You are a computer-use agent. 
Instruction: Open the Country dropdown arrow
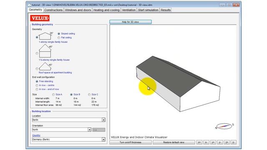(x=103, y=140)
